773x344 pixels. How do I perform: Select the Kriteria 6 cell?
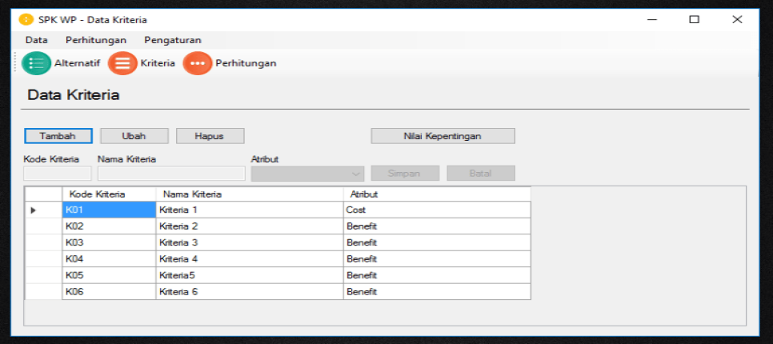250,291
